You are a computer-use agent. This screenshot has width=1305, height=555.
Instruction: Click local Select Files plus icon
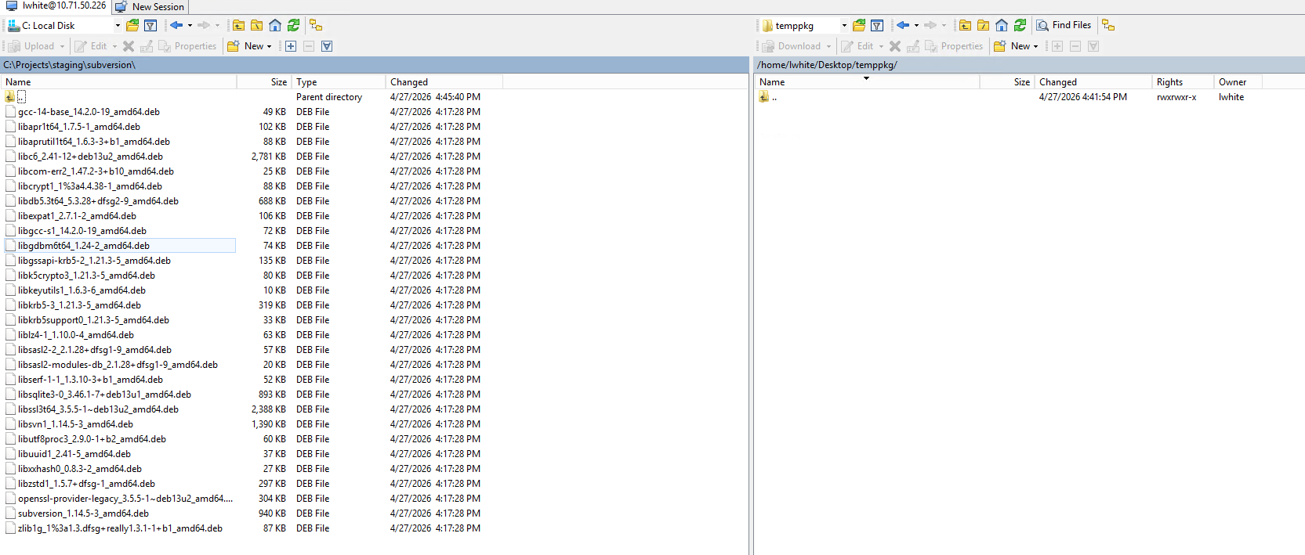coord(291,46)
